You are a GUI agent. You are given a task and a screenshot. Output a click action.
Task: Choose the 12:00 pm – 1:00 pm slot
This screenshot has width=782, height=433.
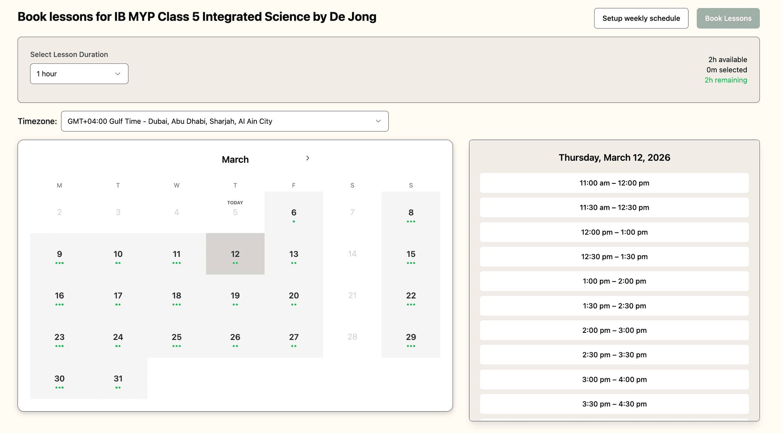click(x=614, y=232)
